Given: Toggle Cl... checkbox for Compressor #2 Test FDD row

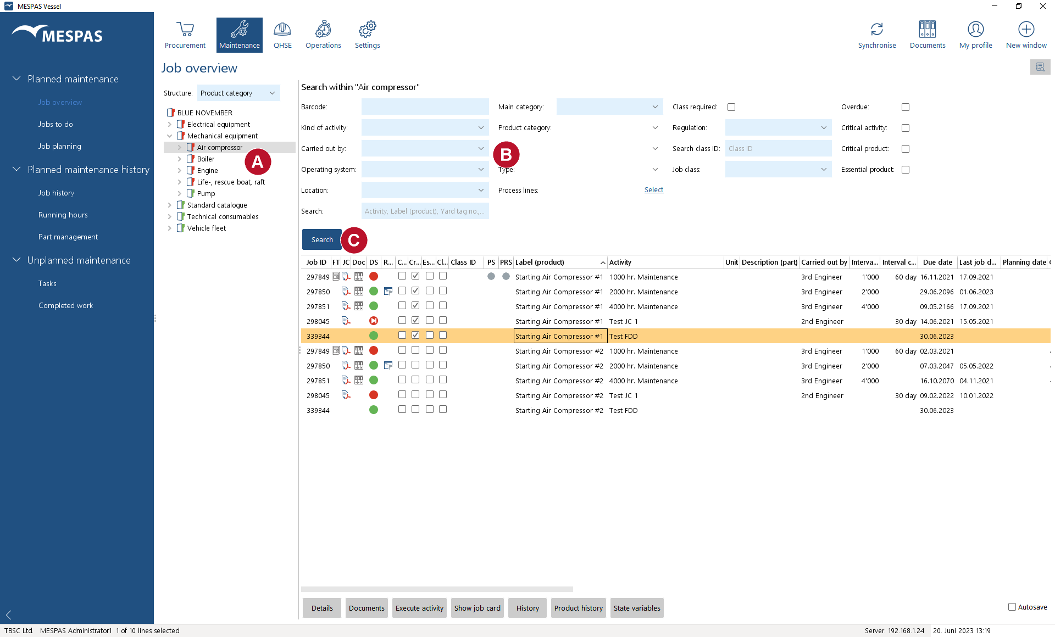Looking at the screenshot, I should pyautogui.click(x=443, y=409).
